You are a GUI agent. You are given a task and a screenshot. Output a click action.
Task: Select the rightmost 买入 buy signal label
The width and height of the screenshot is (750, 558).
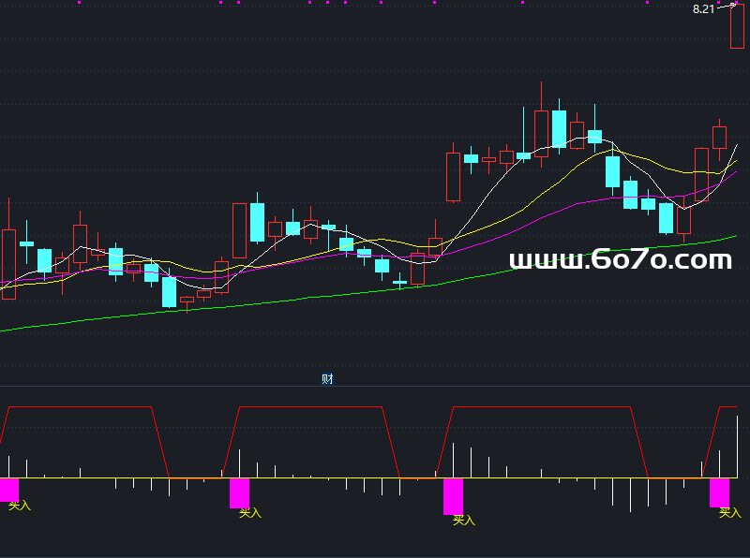(x=729, y=512)
